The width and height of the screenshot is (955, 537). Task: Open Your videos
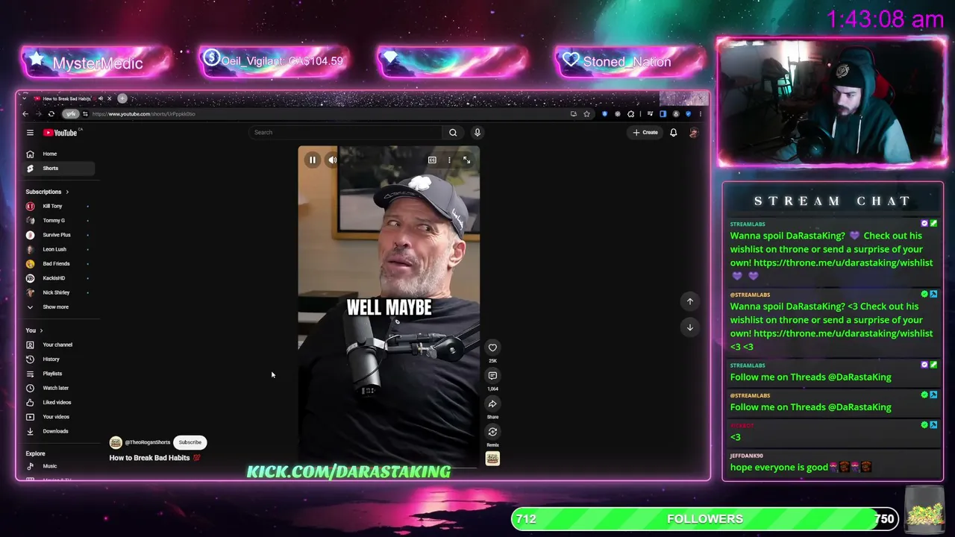pos(58,417)
